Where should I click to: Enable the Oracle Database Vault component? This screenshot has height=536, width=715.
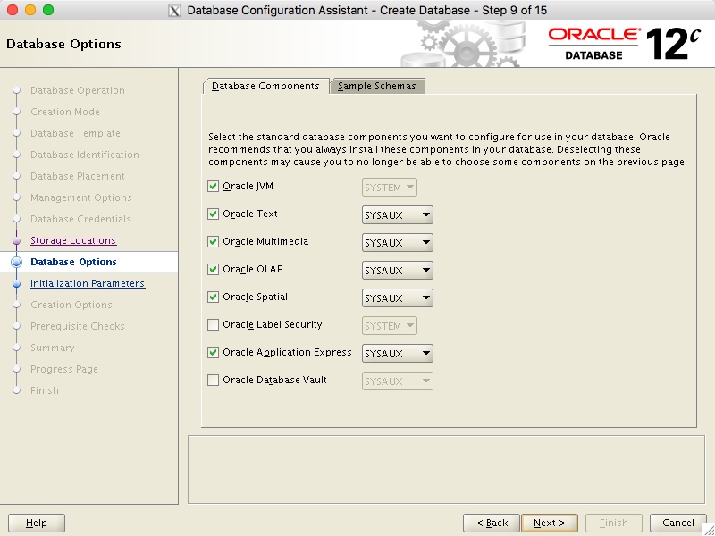[x=214, y=381]
